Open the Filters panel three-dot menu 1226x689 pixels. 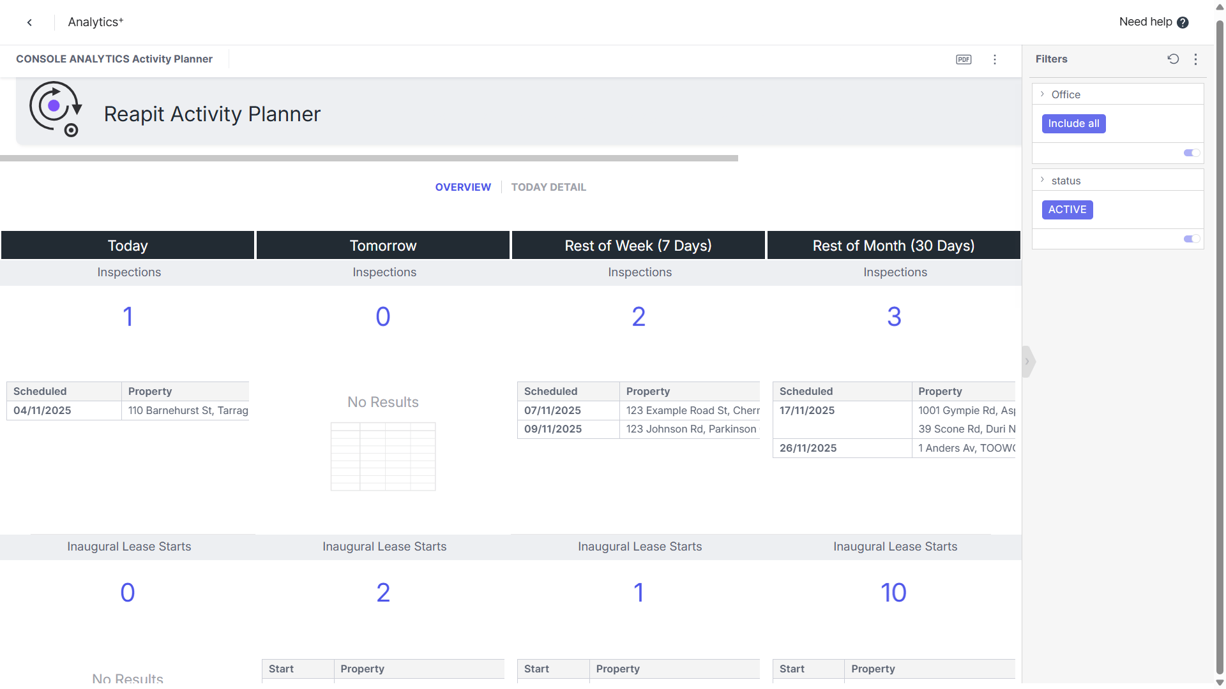1195,59
